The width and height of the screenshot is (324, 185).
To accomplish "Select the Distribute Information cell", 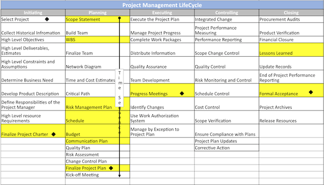I will 162,50.
